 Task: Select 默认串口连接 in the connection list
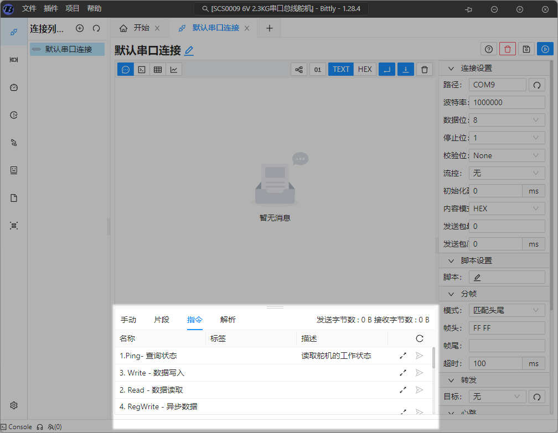coord(67,49)
